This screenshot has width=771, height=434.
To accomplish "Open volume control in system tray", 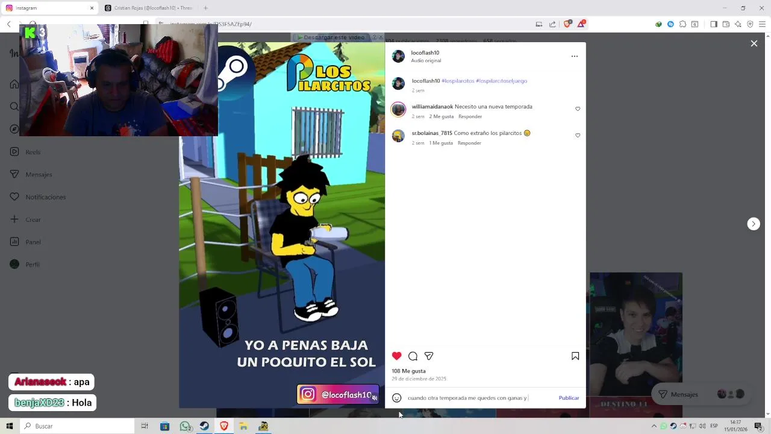I will pos(702,426).
